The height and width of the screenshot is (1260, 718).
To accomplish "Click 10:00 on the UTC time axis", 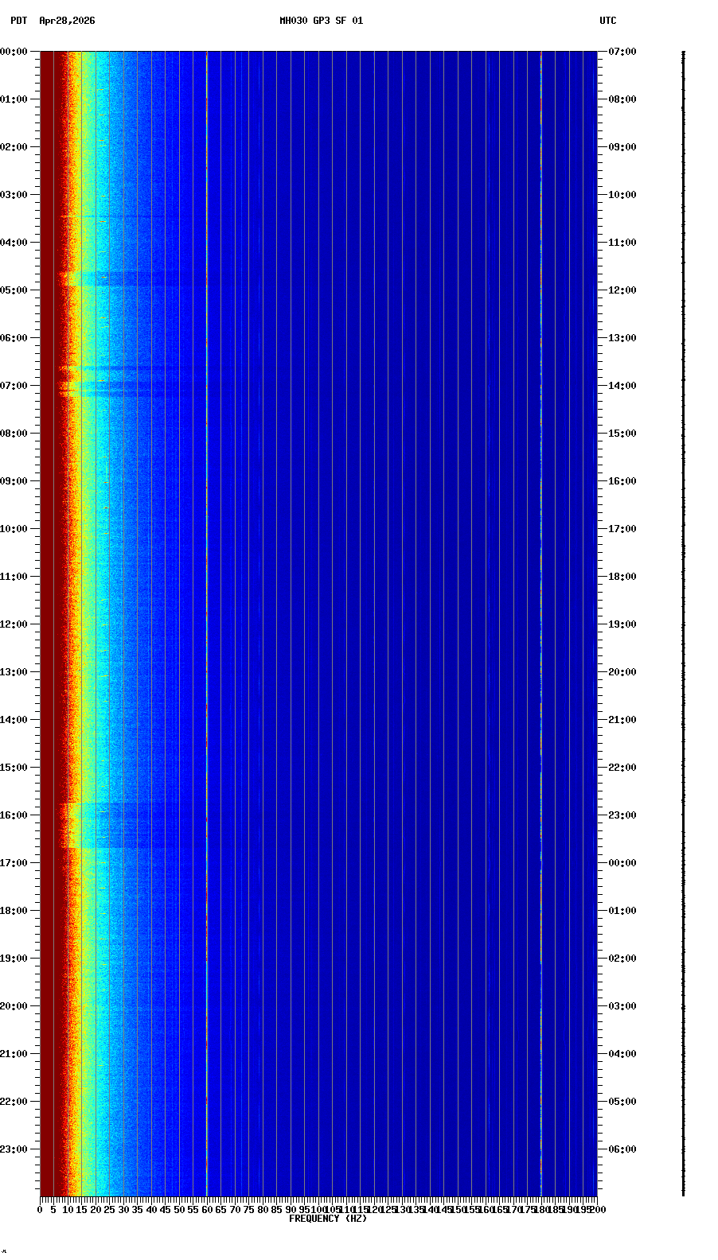I will [622, 195].
